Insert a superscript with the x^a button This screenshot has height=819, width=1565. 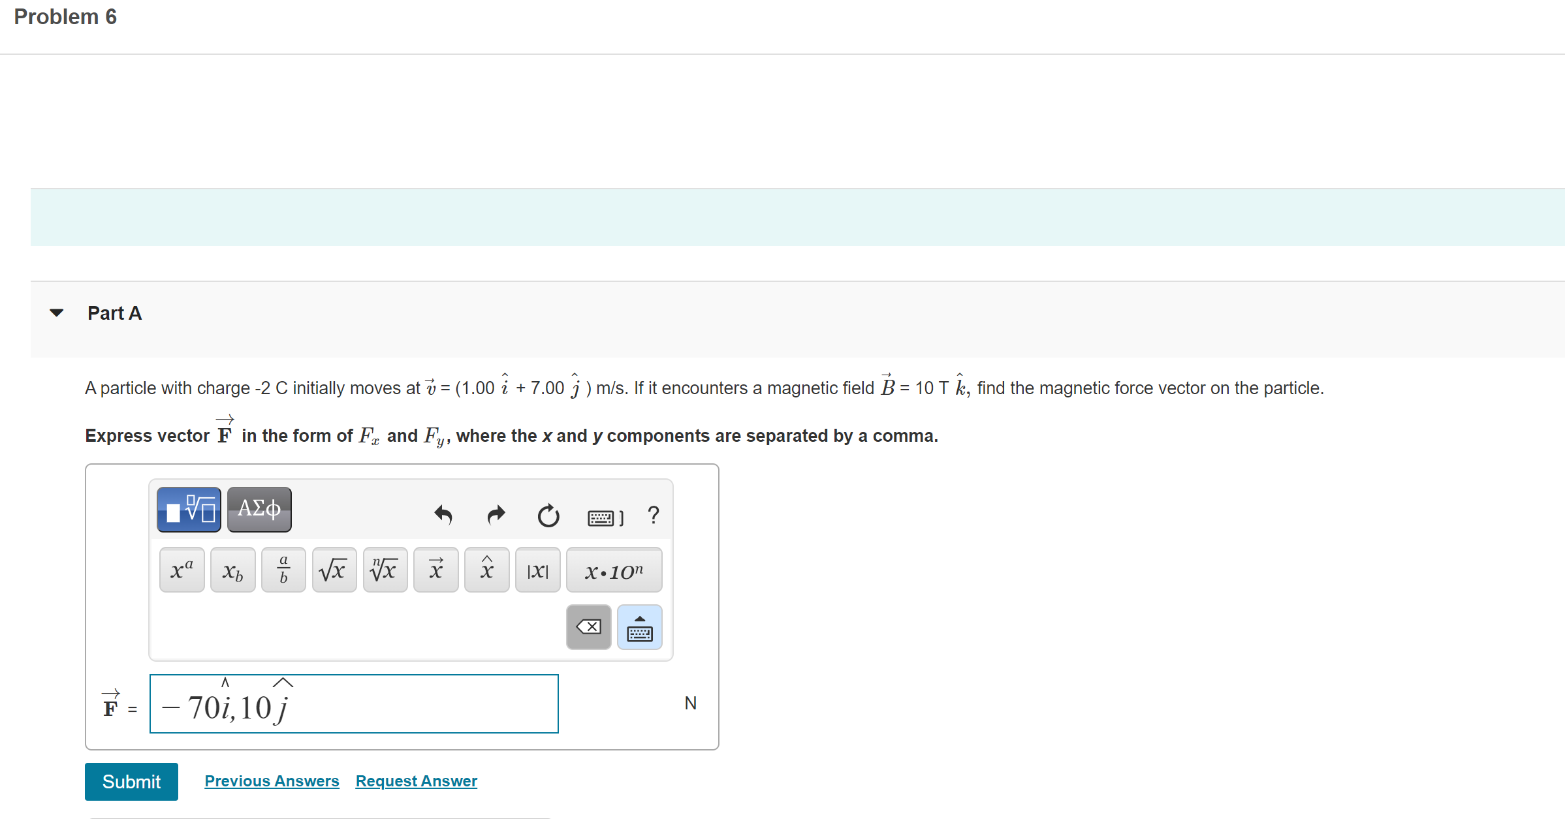click(181, 569)
